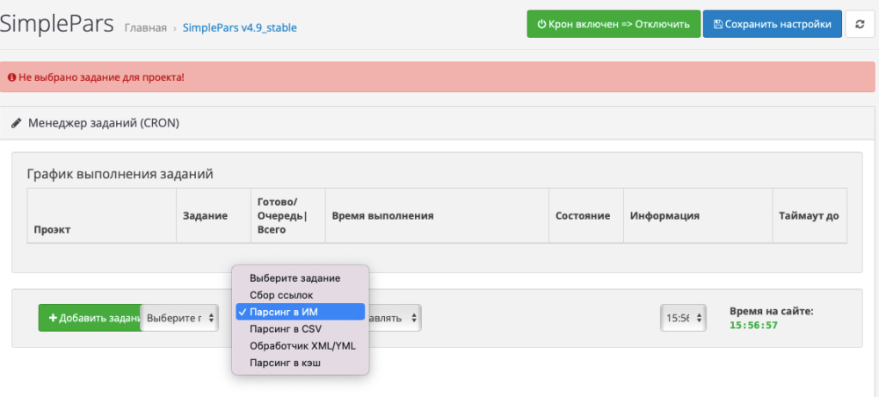Open the partially hidden dropdown behind menu
The width and height of the screenshot is (879, 397).
[x=394, y=318]
